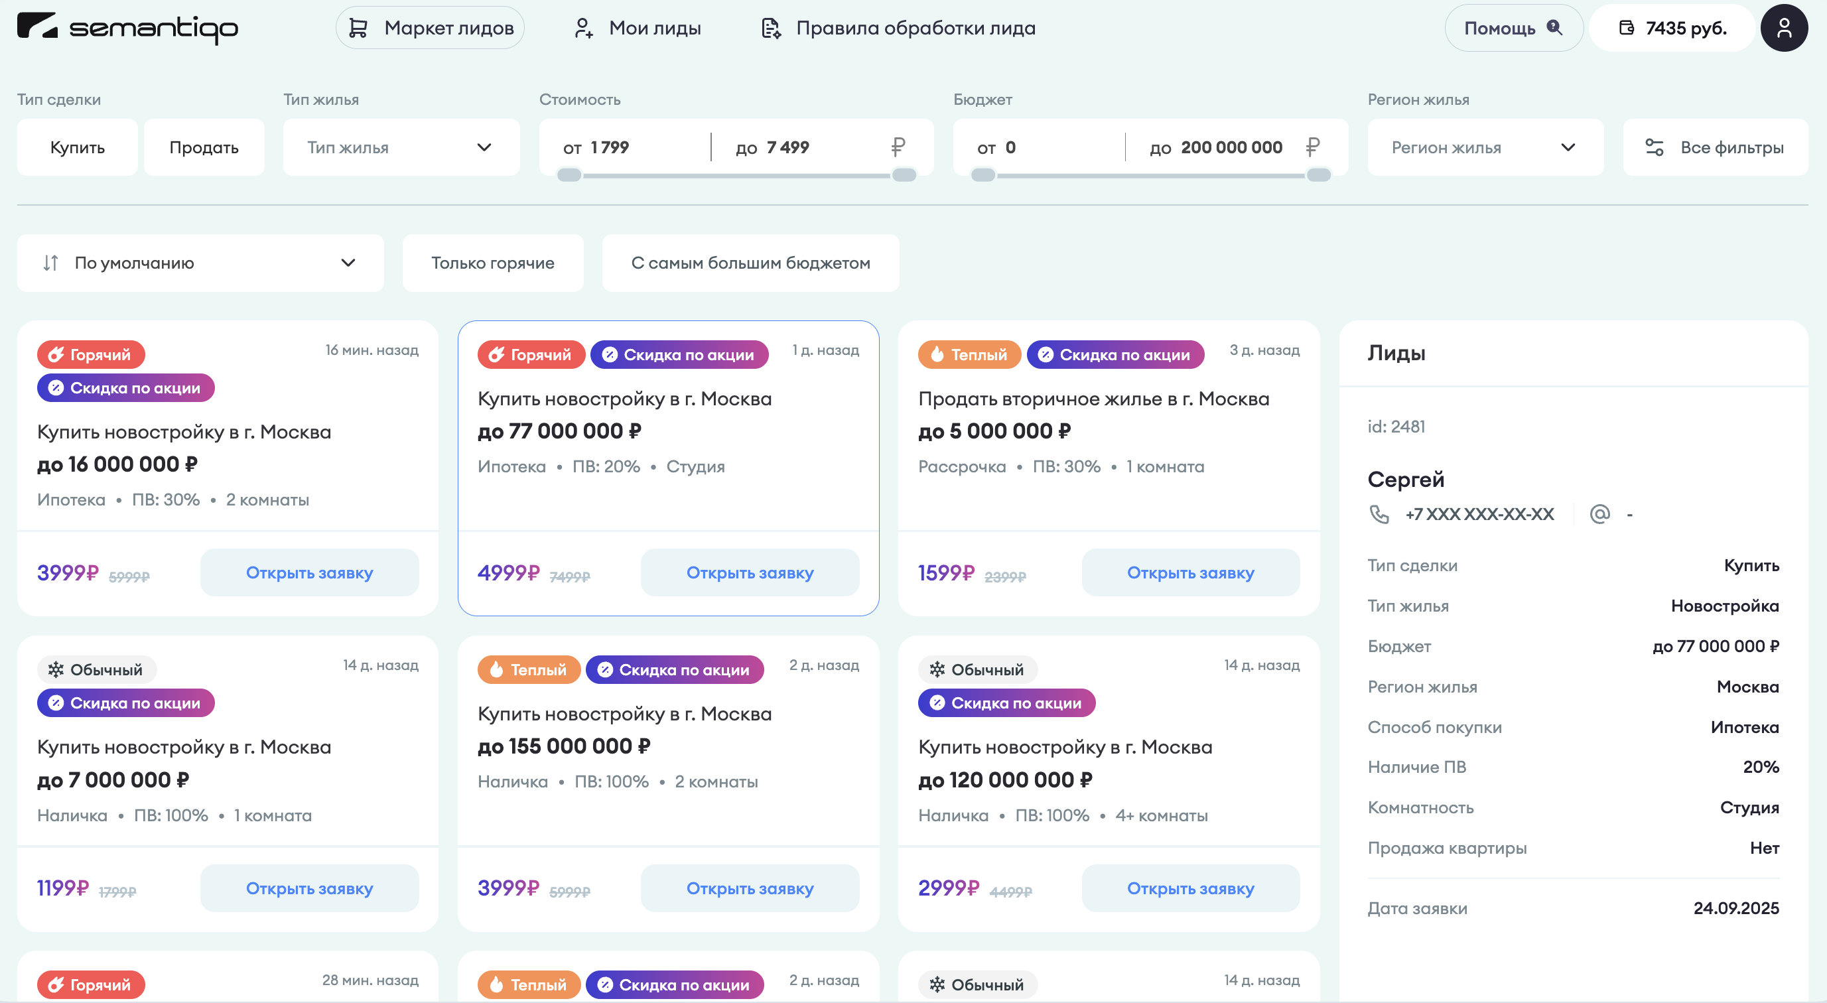This screenshot has width=1827, height=1003.
Task: Click the right handle of Стоимость slider
Action: (x=904, y=175)
